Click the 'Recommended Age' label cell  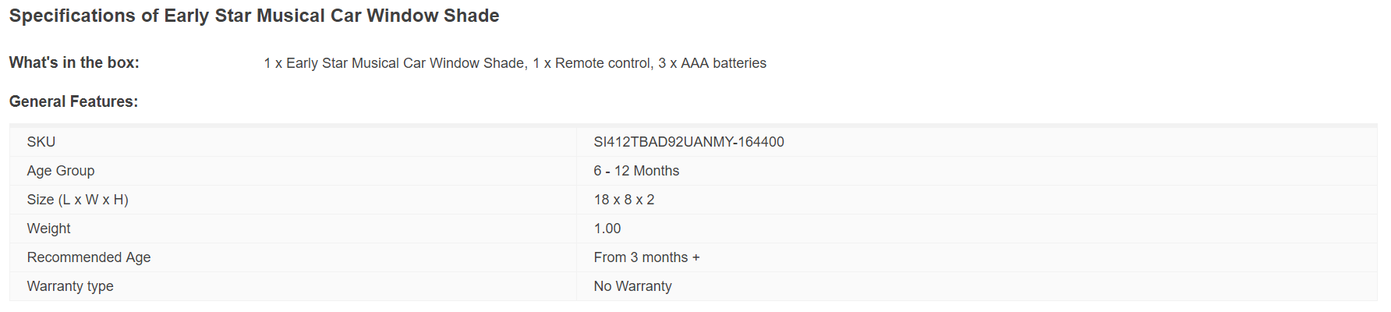click(x=89, y=257)
